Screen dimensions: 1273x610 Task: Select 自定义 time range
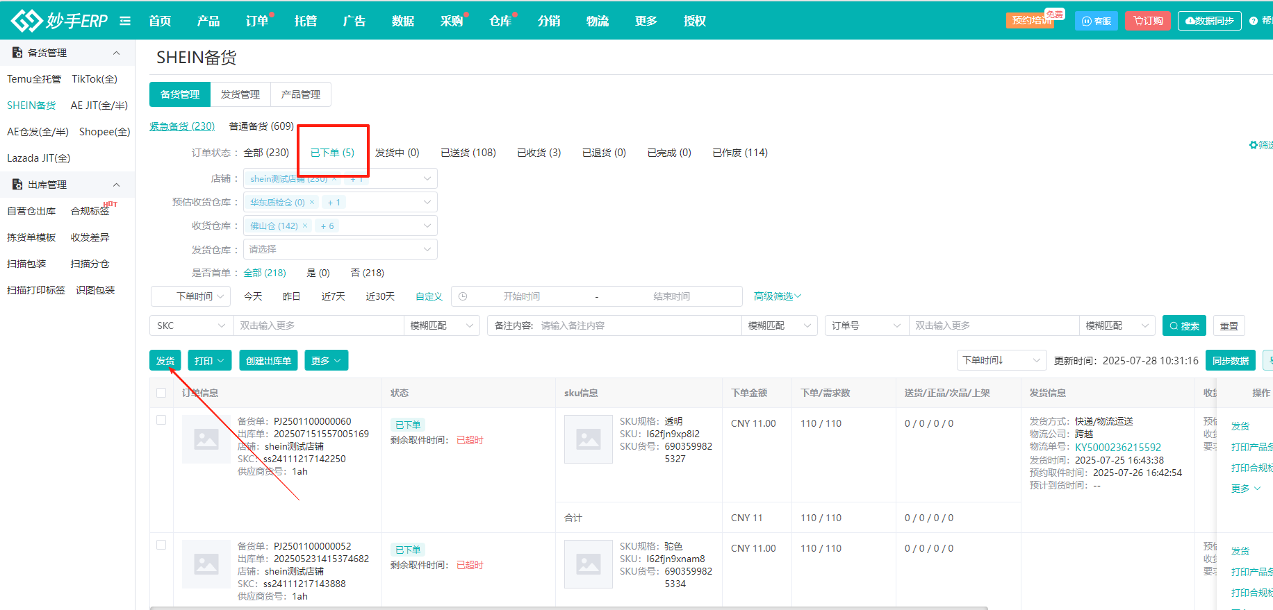429,296
